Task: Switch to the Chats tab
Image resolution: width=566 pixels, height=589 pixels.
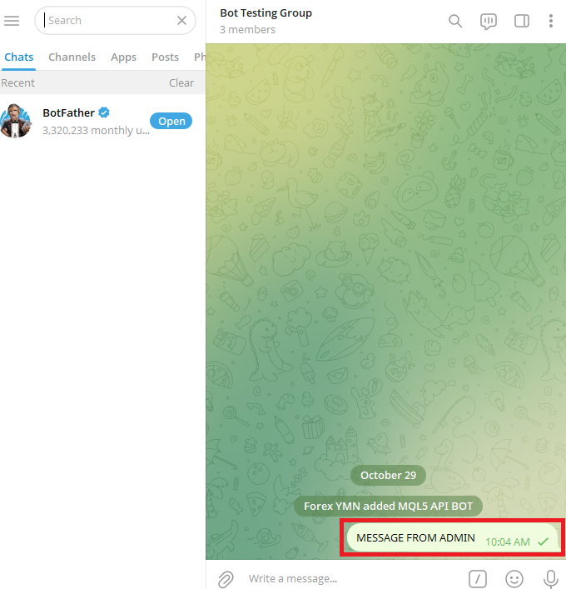Action: pyautogui.click(x=19, y=57)
